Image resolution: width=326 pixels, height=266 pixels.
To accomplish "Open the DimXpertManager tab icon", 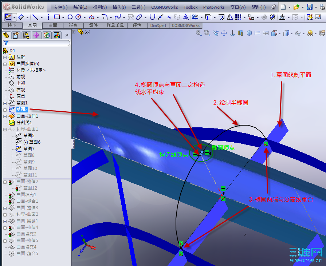I will coord(36,35).
